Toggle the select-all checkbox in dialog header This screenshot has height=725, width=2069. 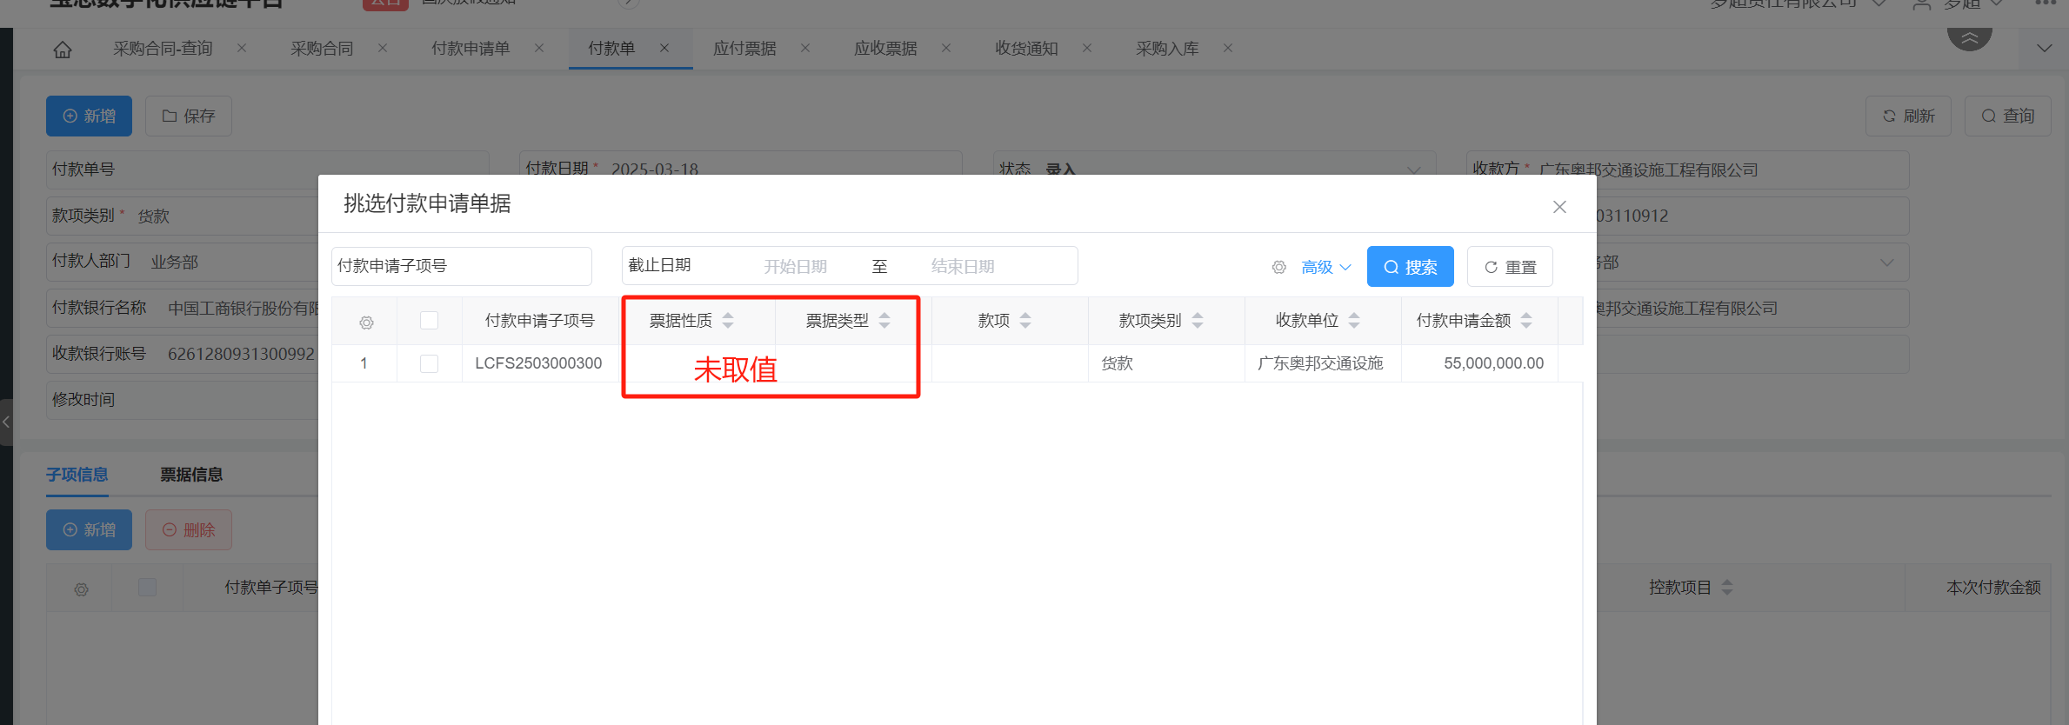click(x=429, y=321)
